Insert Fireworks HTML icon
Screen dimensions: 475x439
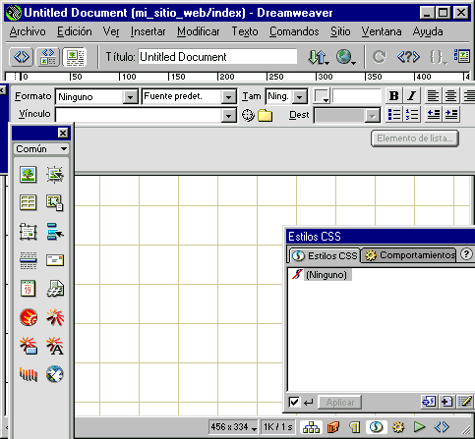(29, 317)
